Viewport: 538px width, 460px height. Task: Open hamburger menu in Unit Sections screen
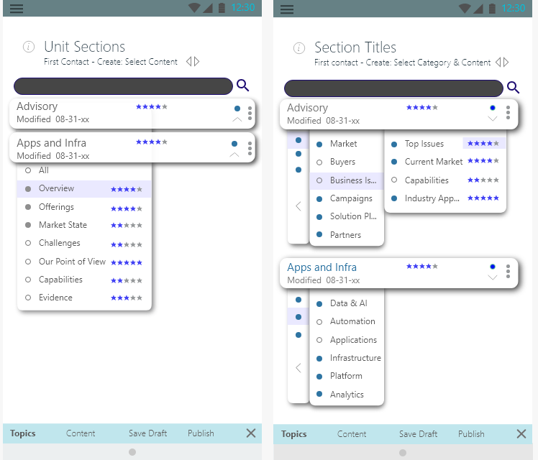tap(16, 9)
